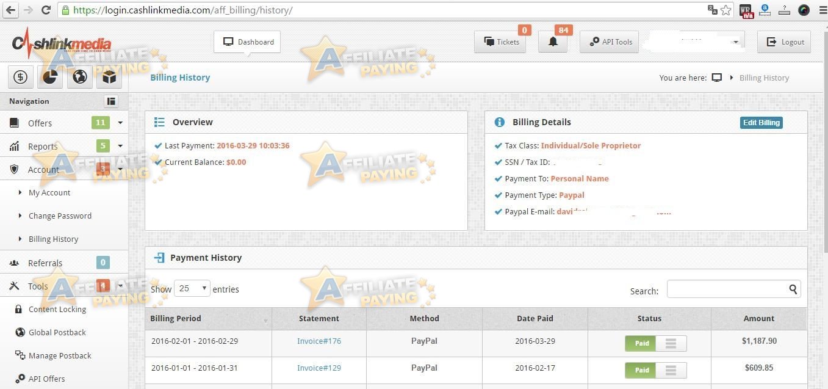Viewport: 828px width, 389px height.
Task: Open Change Password page
Action: [x=60, y=216]
